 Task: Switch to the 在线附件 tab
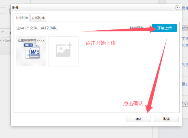(38, 18)
